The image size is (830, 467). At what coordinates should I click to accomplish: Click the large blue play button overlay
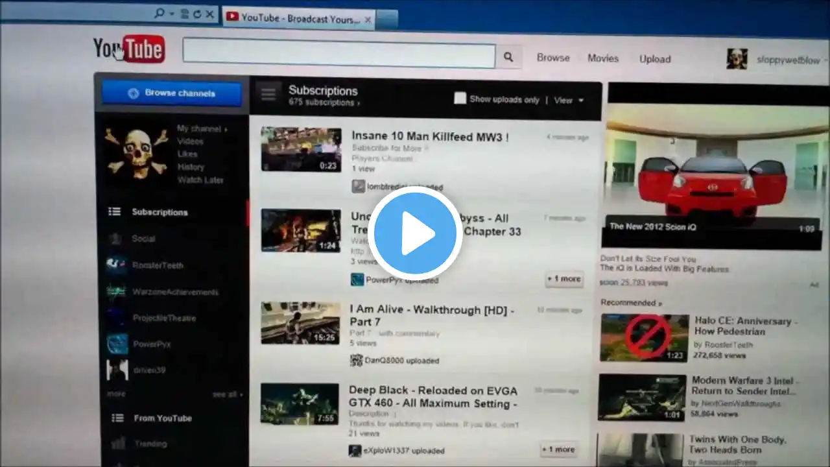click(415, 233)
